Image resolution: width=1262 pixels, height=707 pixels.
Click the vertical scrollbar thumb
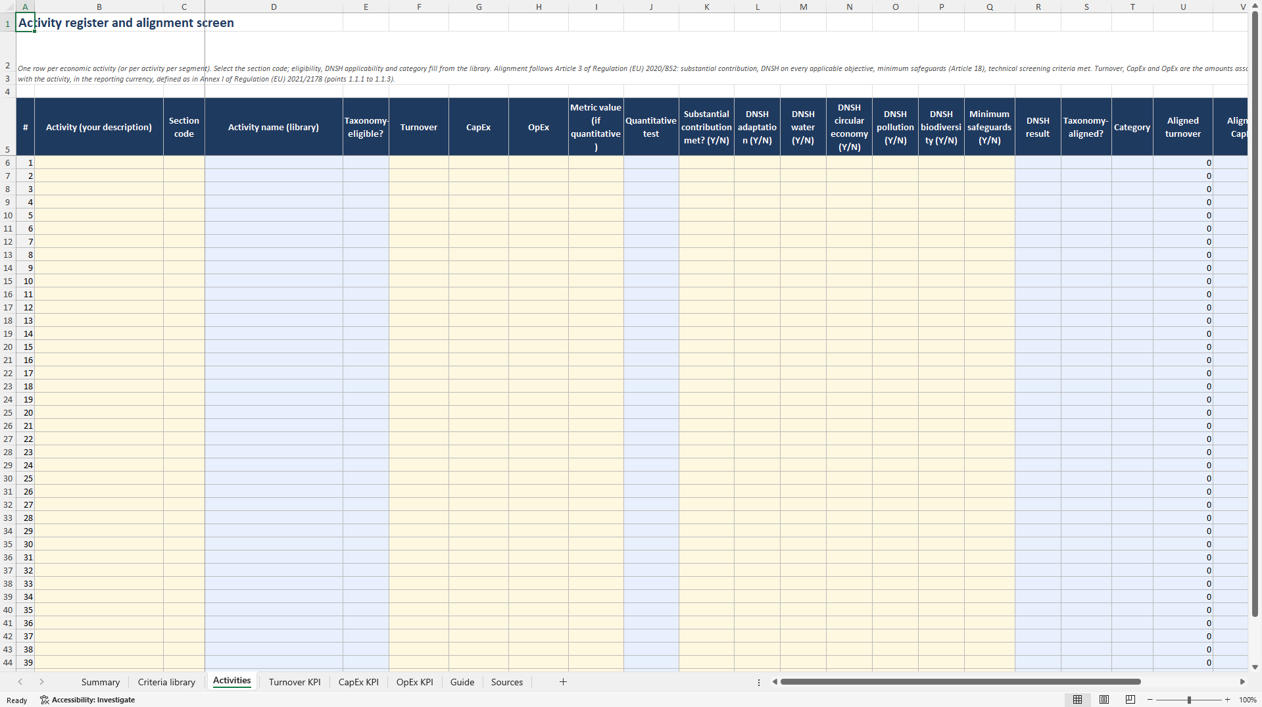1255,314
